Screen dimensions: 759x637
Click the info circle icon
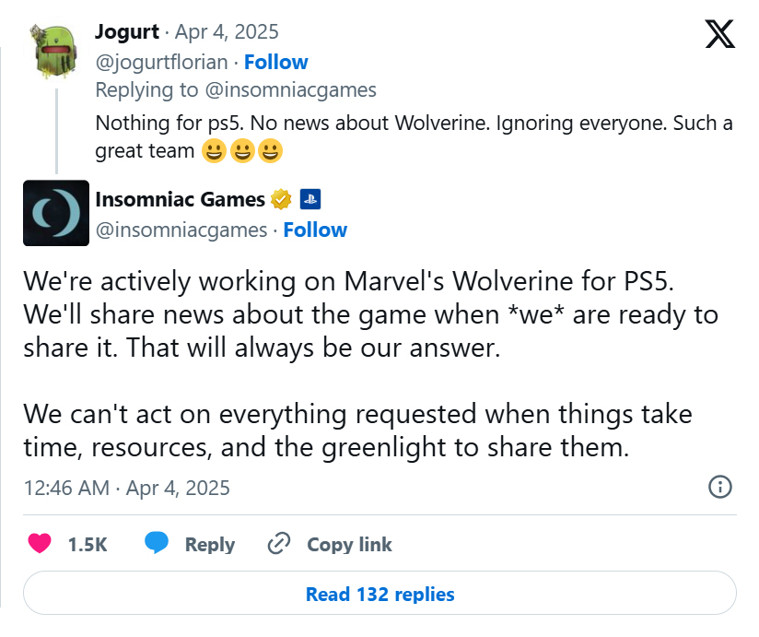click(x=720, y=487)
